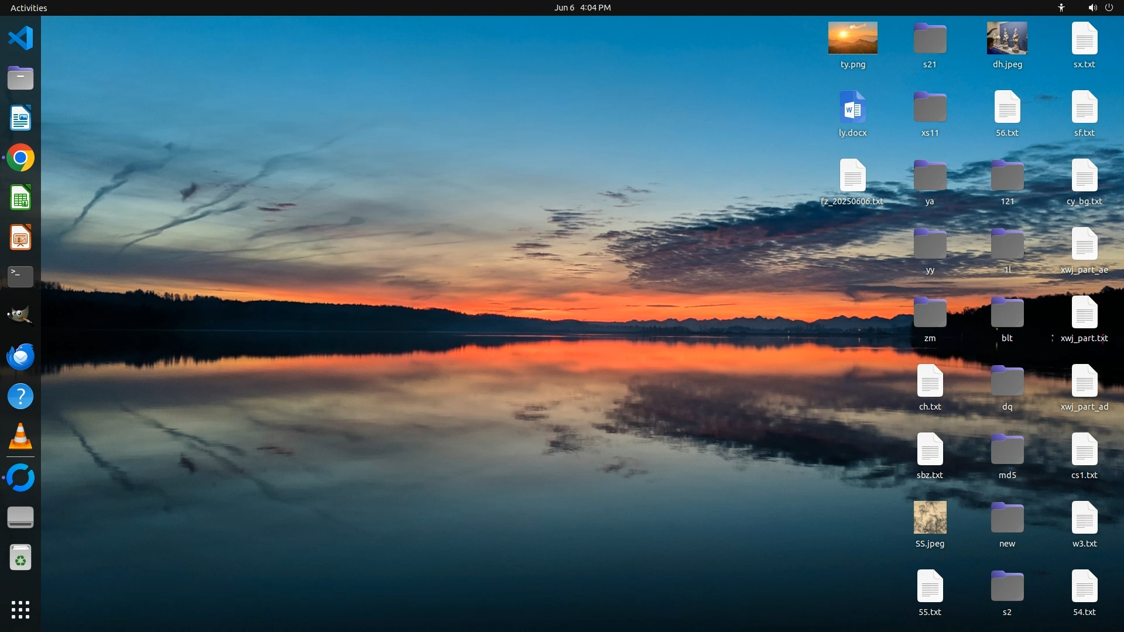Click Activities in the top bar

point(29,8)
